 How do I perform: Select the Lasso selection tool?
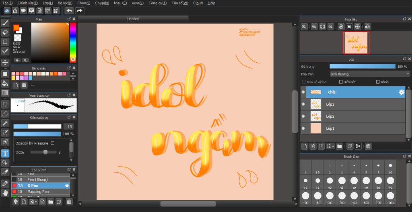click(5, 114)
